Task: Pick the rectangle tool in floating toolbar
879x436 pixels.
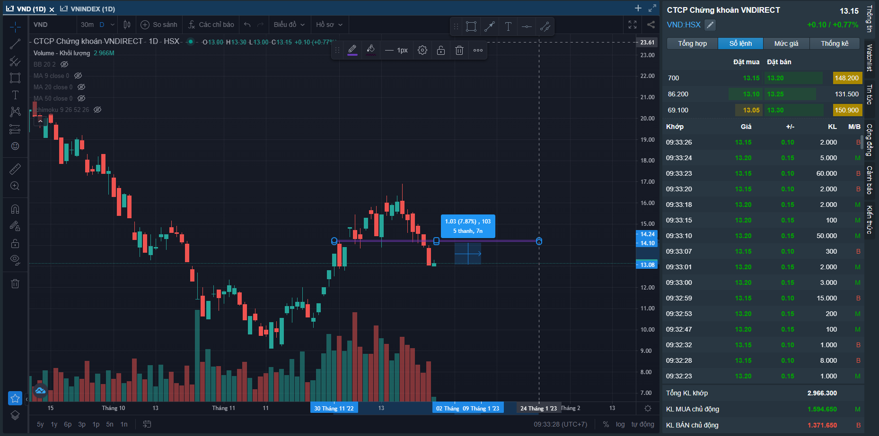Action: pyautogui.click(x=471, y=26)
